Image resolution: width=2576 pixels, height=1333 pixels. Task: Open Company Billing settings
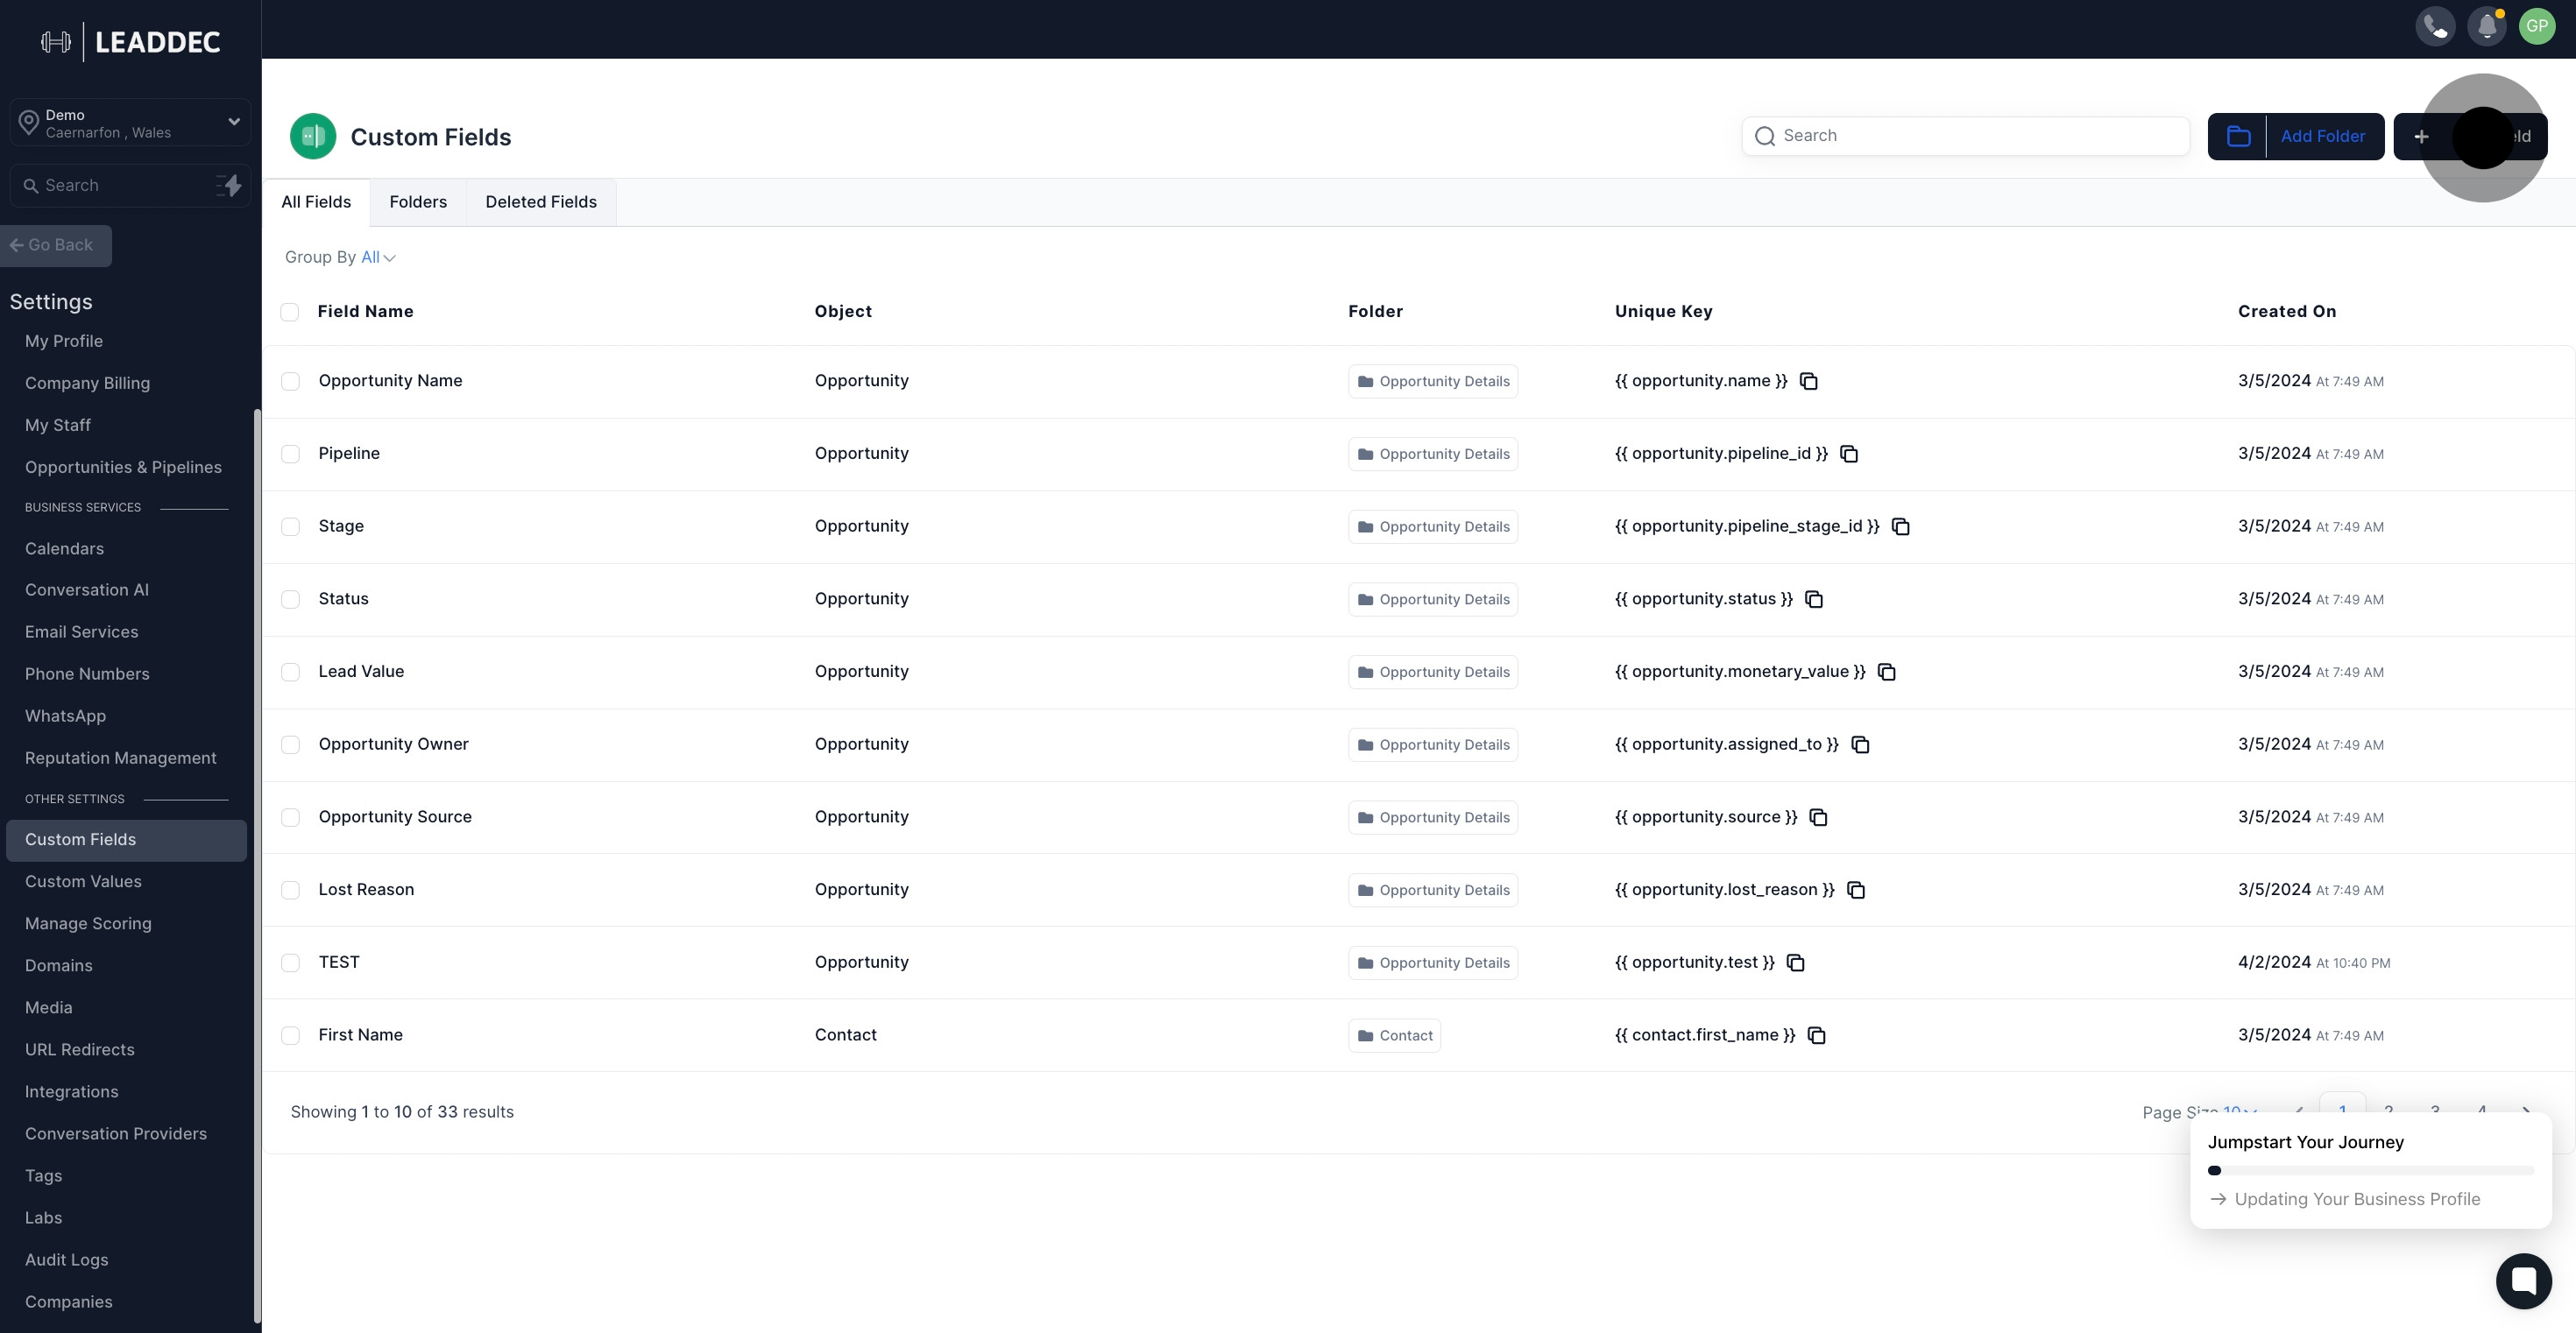pos(87,383)
